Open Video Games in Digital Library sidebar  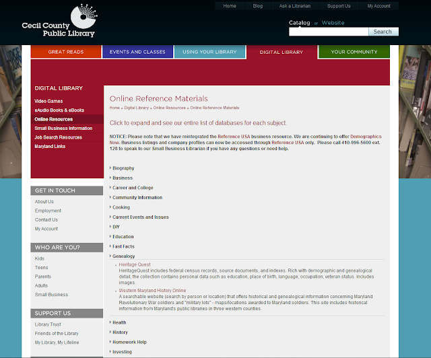click(x=48, y=101)
